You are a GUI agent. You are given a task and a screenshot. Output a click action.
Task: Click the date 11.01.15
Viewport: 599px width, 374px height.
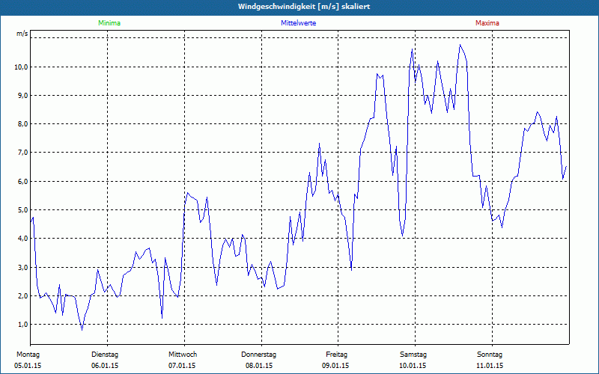coord(490,366)
